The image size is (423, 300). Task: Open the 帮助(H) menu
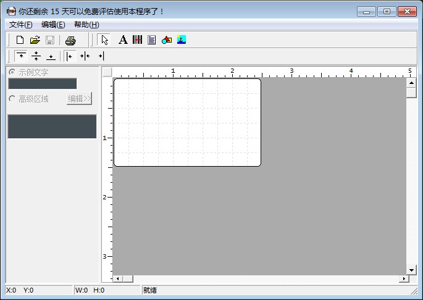86,25
